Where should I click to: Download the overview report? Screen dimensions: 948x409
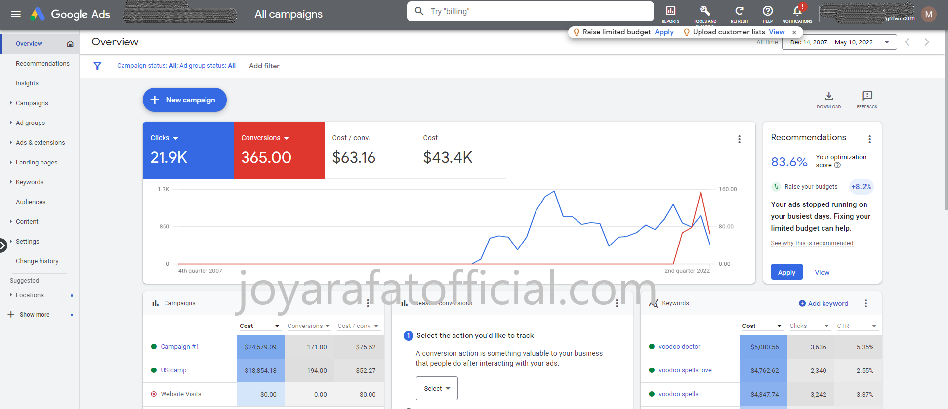829,100
